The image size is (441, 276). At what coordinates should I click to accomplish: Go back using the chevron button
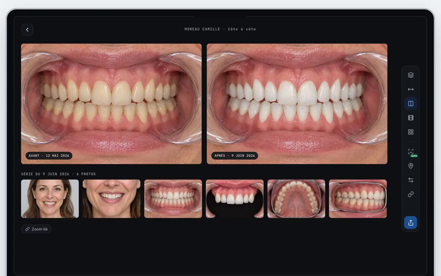pos(27,30)
